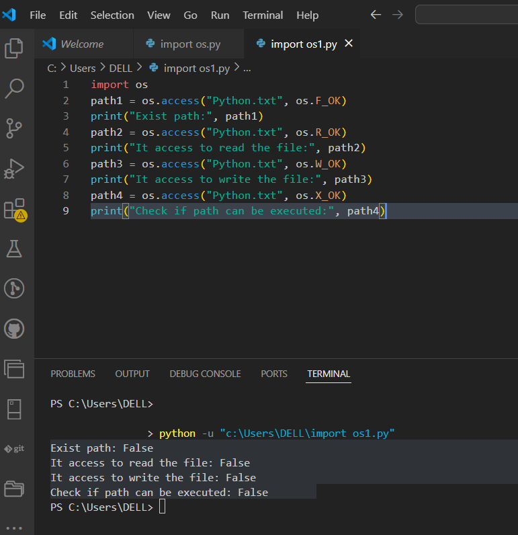
Task: Click os.X_OK on line 8
Action: 318,195
